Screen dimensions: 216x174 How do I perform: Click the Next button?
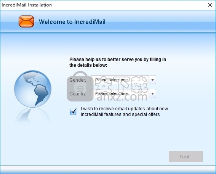tap(186, 156)
